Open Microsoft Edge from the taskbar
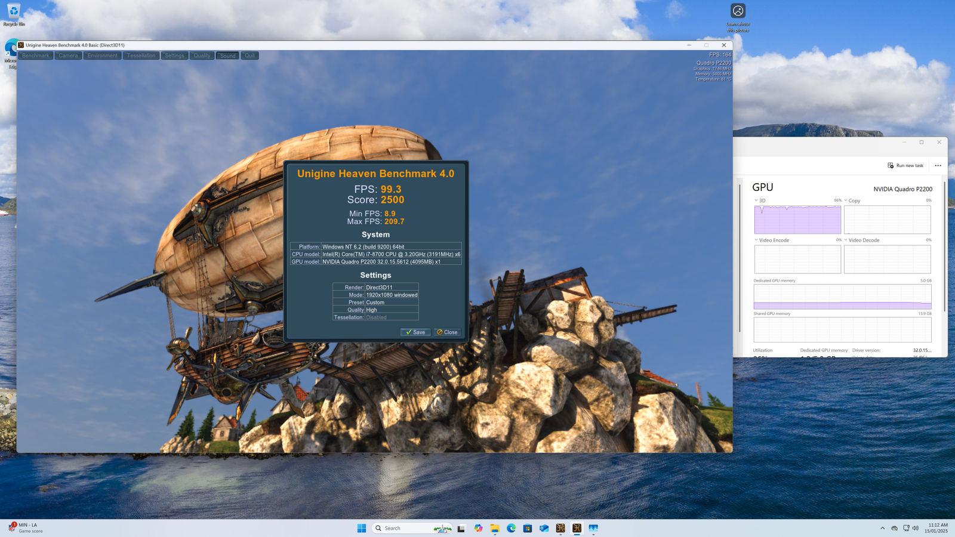The height and width of the screenshot is (537, 955). (512, 528)
